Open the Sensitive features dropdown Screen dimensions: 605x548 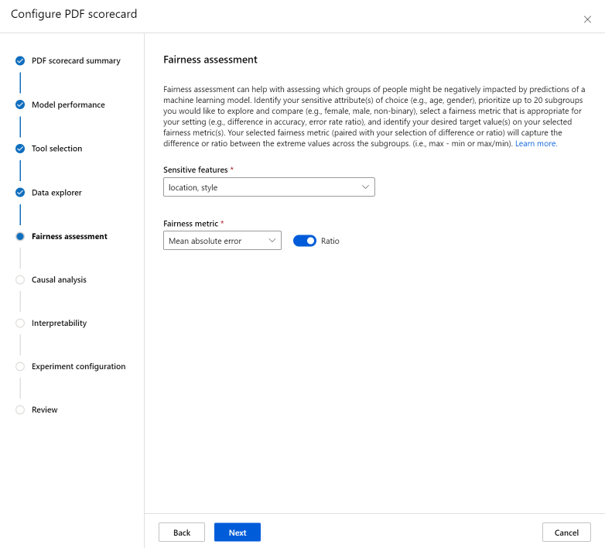tap(268, 187)
